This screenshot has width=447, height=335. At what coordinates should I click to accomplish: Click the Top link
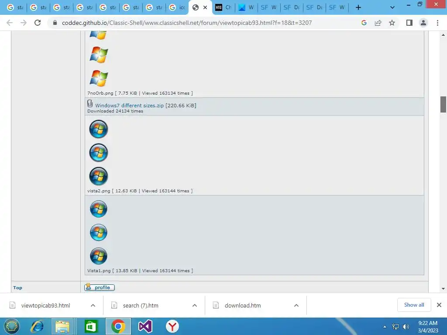click(17, 288)
